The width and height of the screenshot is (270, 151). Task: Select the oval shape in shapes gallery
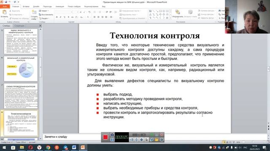coord(164,11)
